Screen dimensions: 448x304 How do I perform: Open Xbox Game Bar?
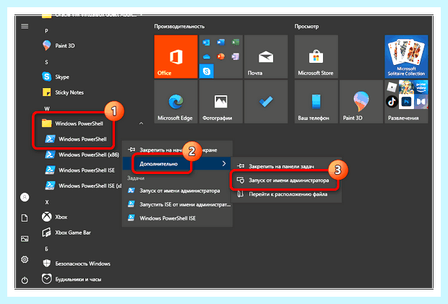[x=66, y=233]
